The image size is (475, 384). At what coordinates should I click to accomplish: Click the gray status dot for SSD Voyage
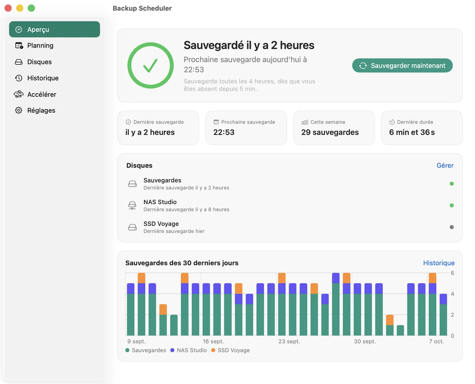452,227
